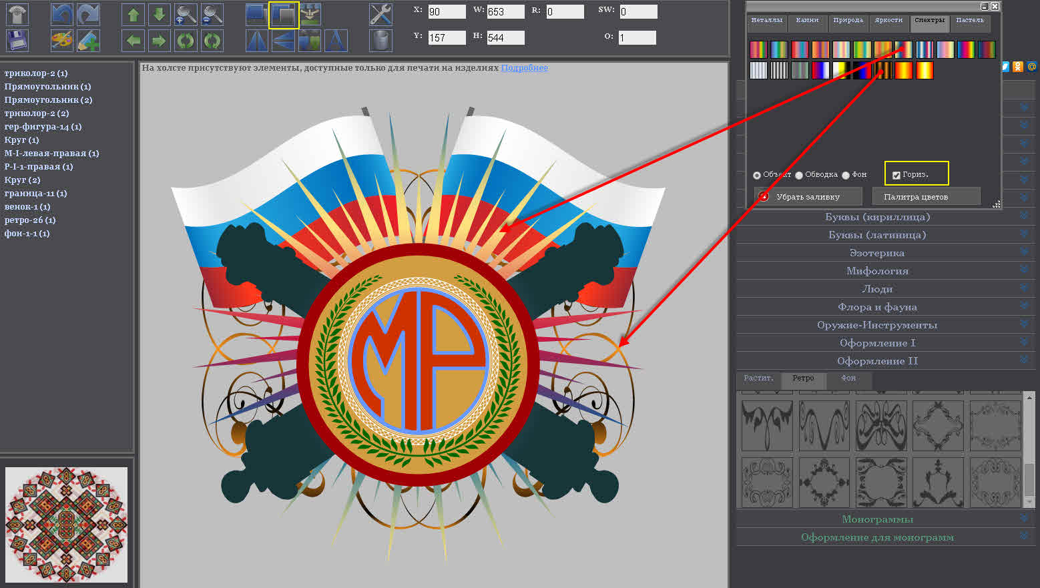Viewport: 1040px width, 588px height.
Task: Click the rotate icon beside the right arrow
Action: pos(185,41)
